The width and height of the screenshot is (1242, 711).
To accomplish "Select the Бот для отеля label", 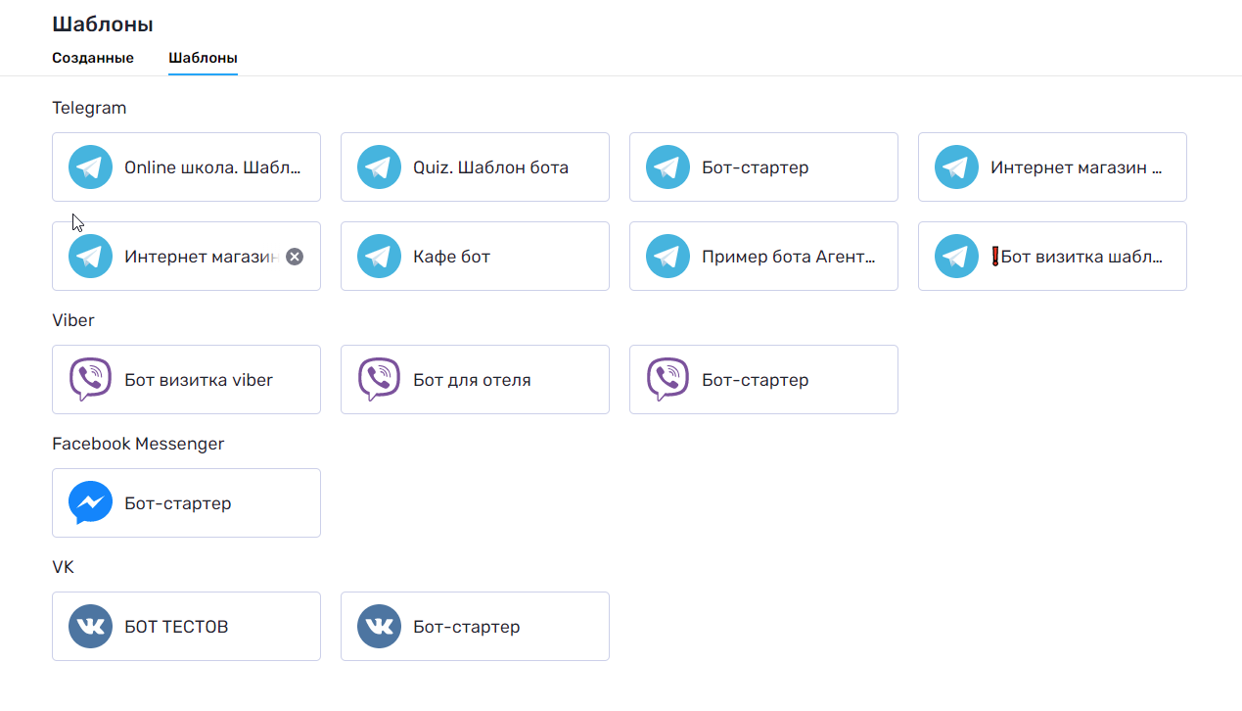I will [x=472, y=380].
